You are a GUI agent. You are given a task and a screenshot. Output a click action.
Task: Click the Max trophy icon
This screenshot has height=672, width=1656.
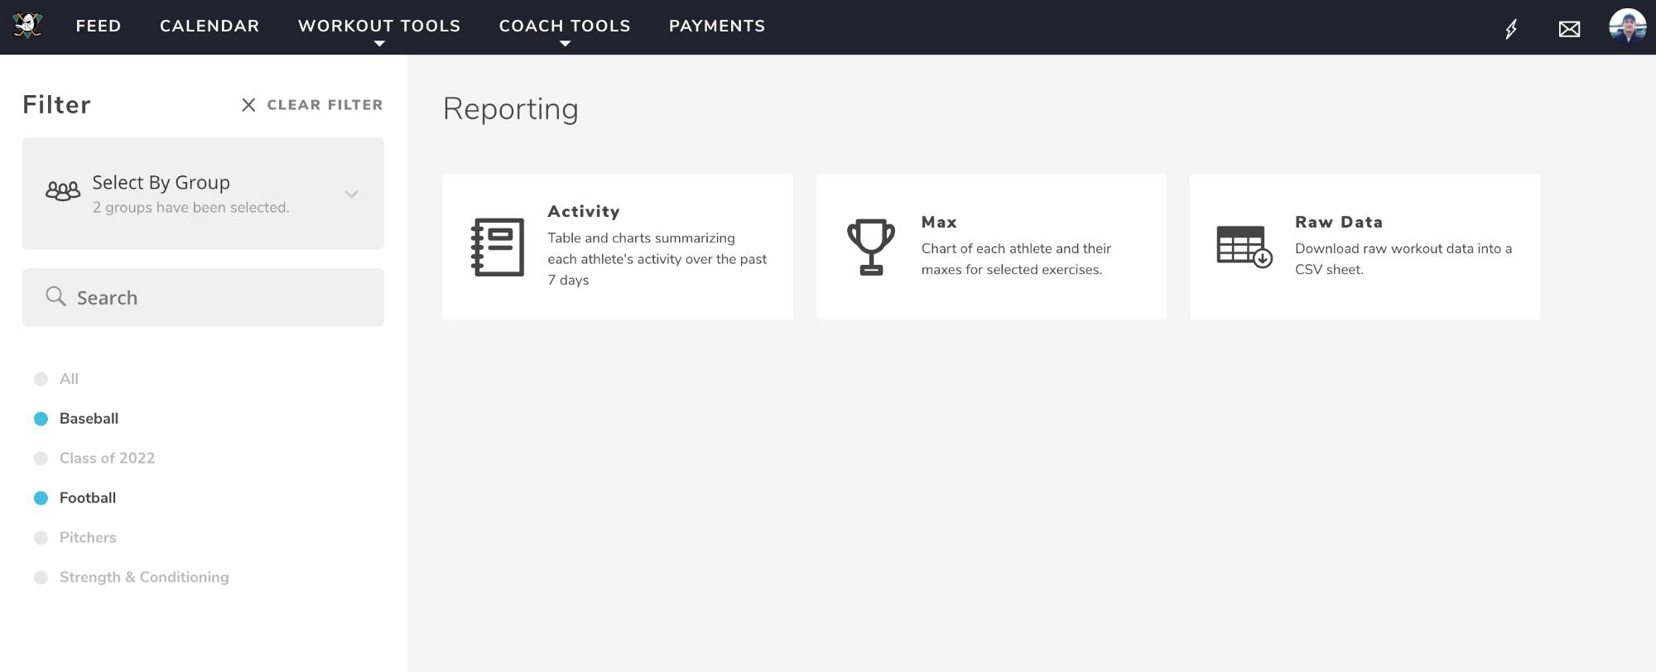click(870, 247)
